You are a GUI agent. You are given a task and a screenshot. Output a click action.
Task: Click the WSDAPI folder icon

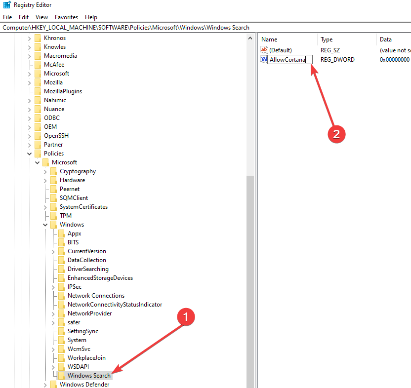pyautogui.click(x=62, y=367)
